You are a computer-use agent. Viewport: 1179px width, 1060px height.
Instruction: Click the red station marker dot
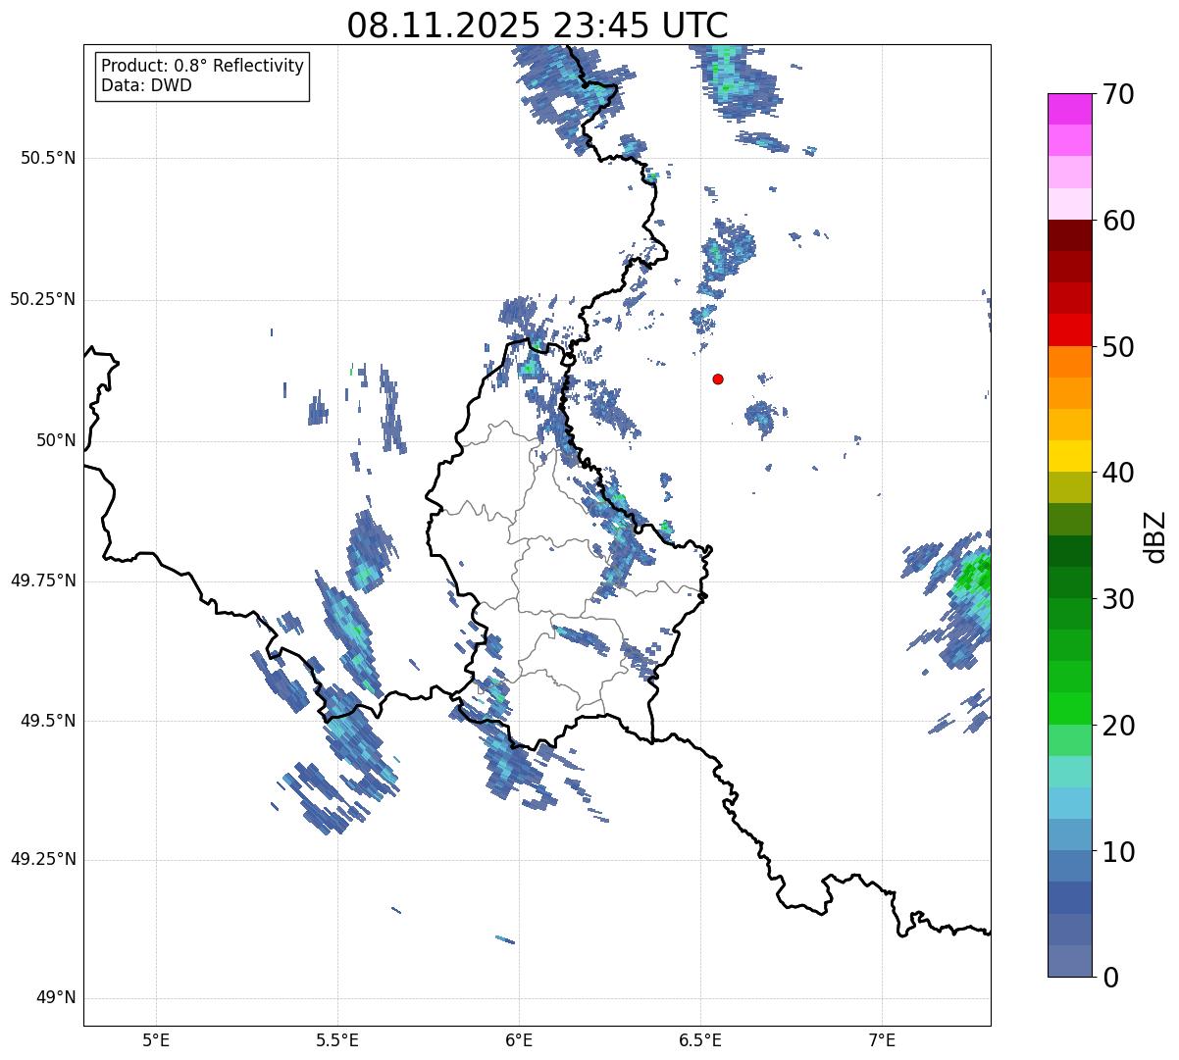(x=718, y=379)
